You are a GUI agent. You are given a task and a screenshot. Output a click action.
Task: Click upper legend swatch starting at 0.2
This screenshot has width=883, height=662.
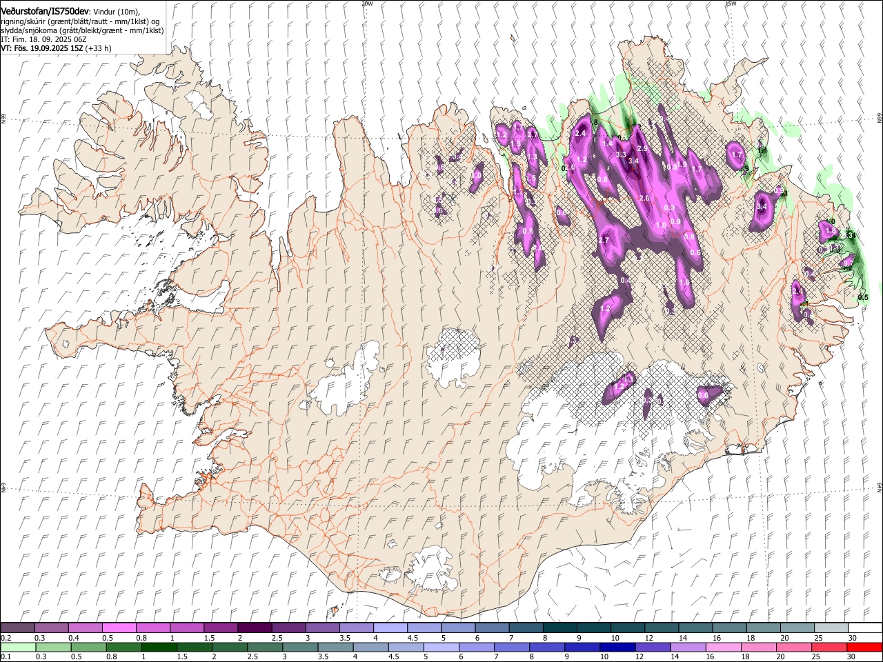[x=18, y=628]
